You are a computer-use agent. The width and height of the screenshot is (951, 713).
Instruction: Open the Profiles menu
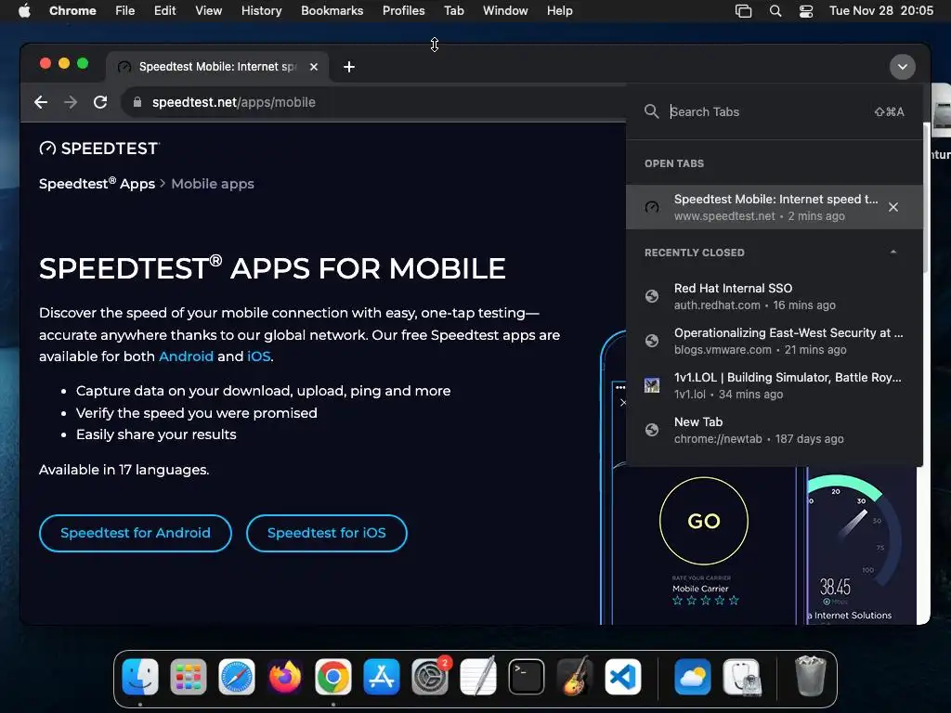pyautogui.click(x=403, y=11)
